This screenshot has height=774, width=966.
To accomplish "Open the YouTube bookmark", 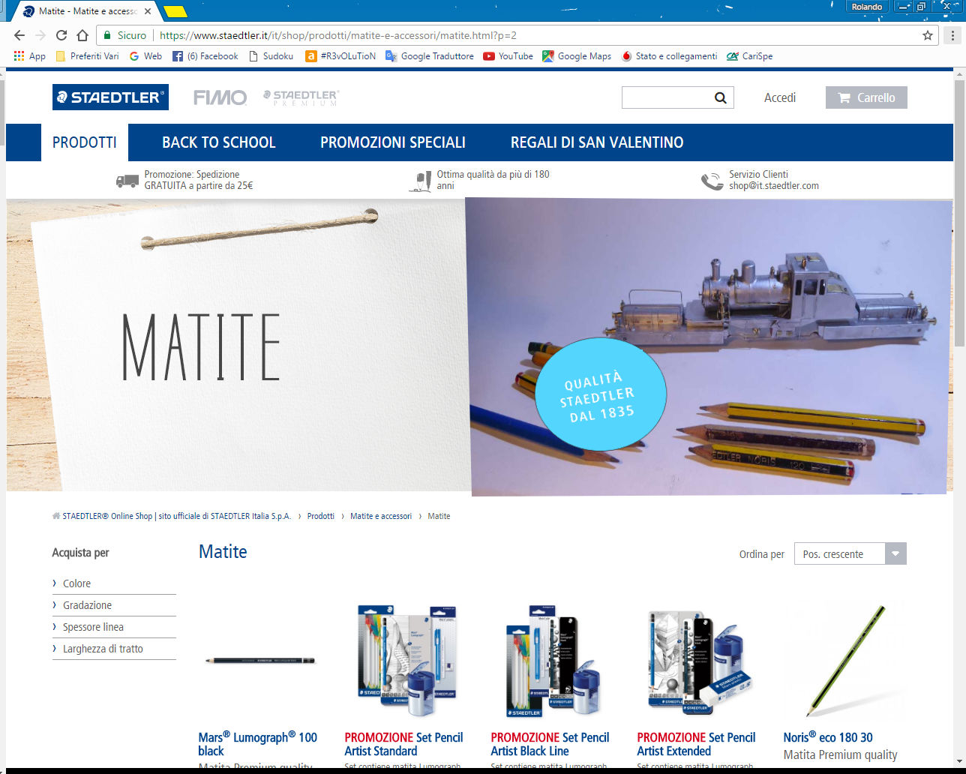I will [x=508, y=56].
